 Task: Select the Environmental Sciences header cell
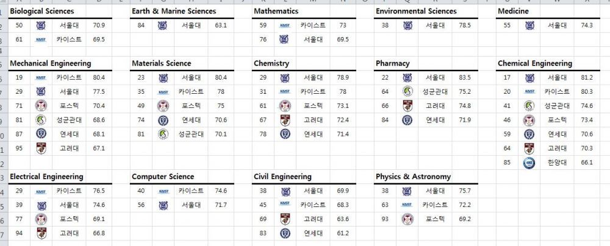(x=416, y=11)
